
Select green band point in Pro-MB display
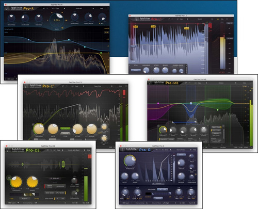[217, 109]
